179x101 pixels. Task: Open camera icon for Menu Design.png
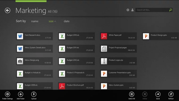click(20, 61)
